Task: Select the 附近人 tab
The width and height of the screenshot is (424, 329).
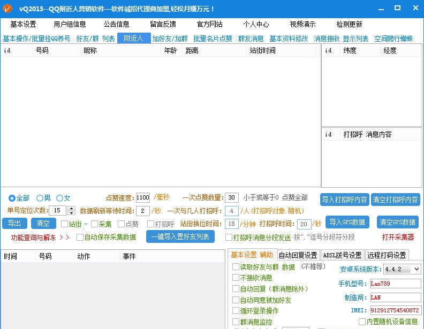Action: click(134, 38)
